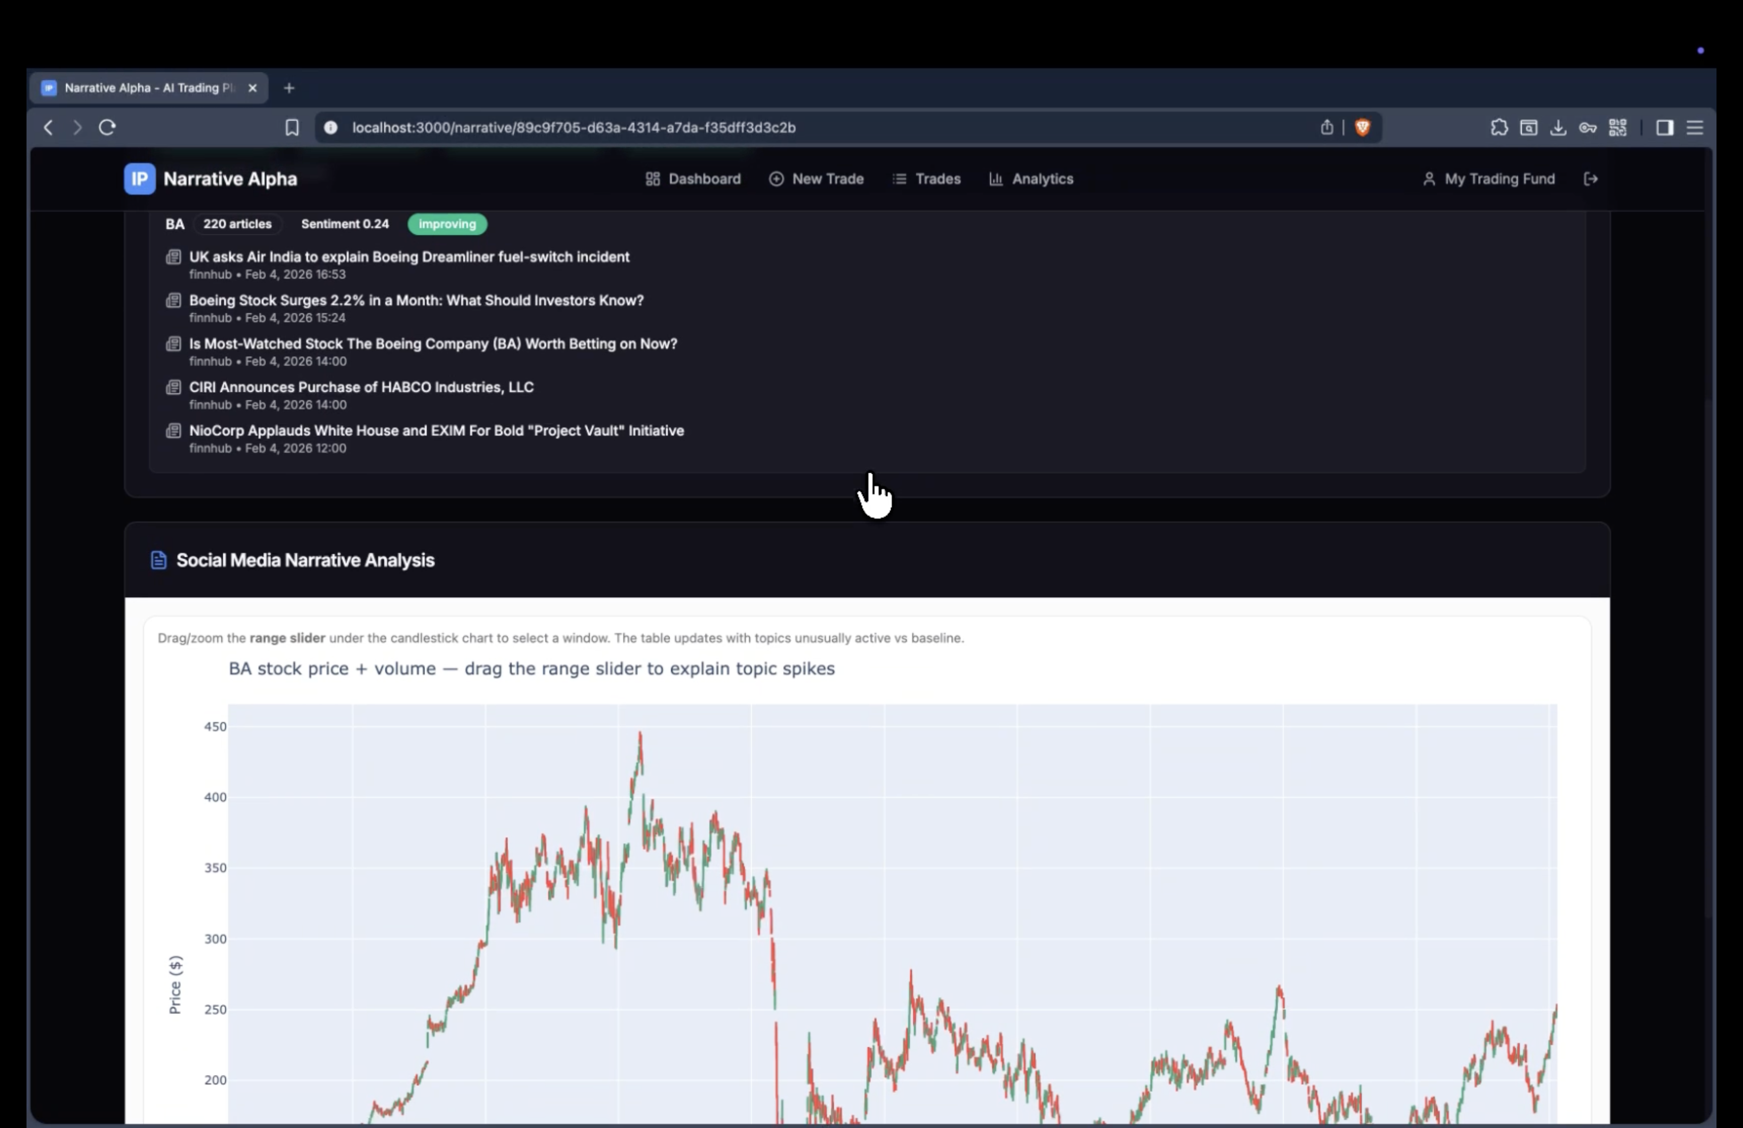Open the My Trading Fund profile link
The width and height of the screenshot is (1743, 1128).
click(x=1488, y=179)
